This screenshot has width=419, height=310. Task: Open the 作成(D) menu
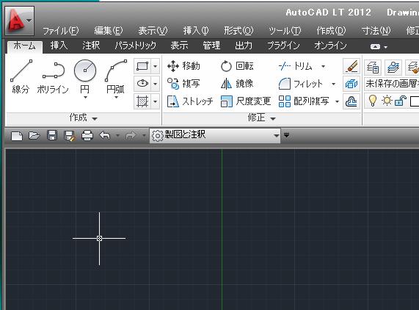(x=331, y=31)
